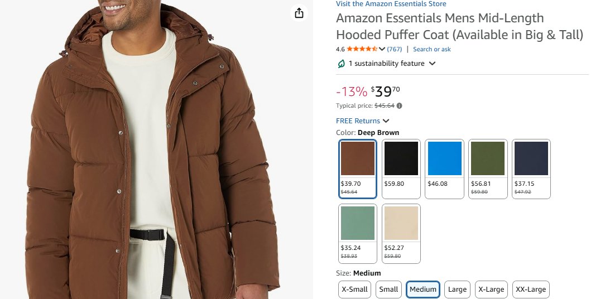605x299 pixels.
Task: Click the green sustainability leaf icon
Action: pos(341,64)
